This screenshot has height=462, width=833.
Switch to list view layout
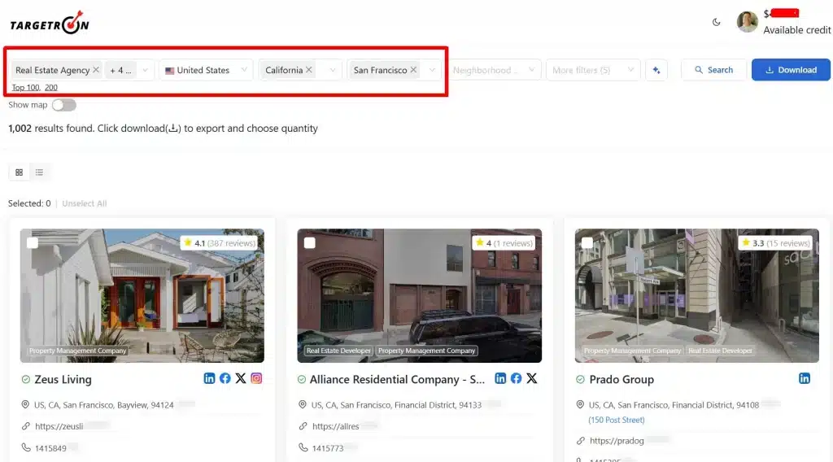pyautogui.click(x=39, y=172)
